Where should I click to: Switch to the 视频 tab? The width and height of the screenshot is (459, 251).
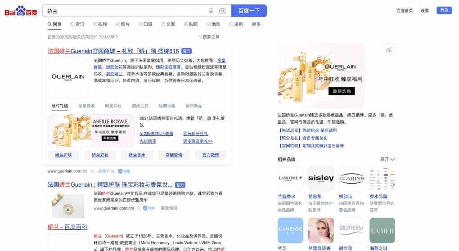click(x=100, y=24)
